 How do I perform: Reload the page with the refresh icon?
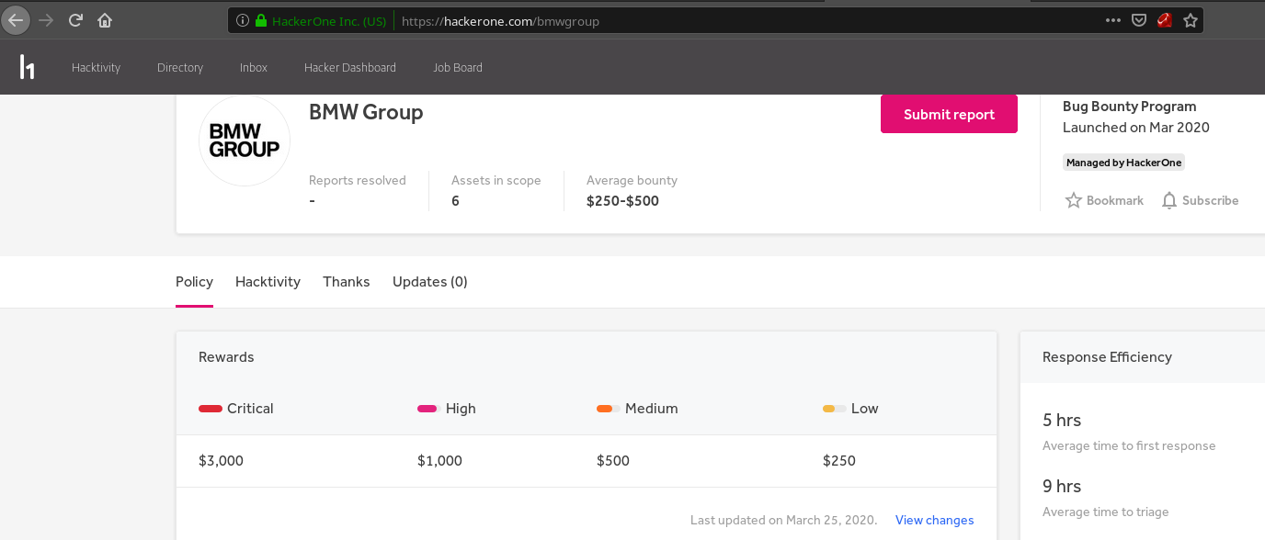tap(76, 20)
